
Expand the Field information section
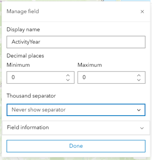(76, 128)
